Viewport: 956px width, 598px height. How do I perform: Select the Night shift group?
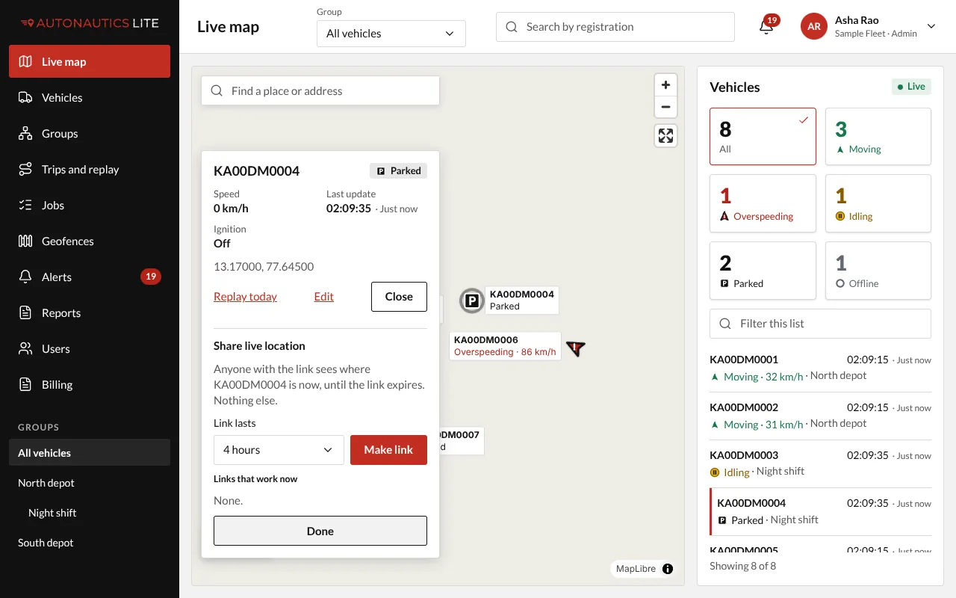coord(90,513)
